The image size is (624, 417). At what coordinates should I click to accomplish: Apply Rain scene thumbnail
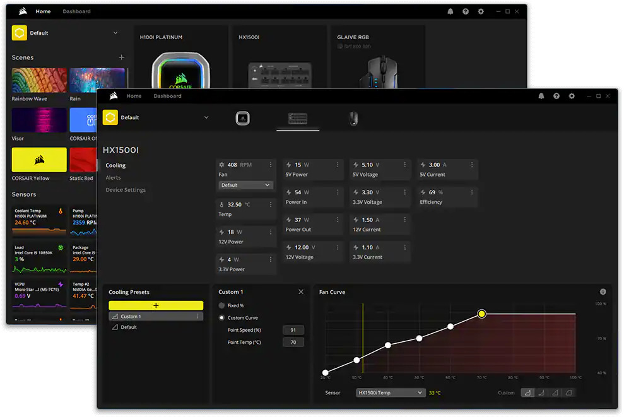97,80
